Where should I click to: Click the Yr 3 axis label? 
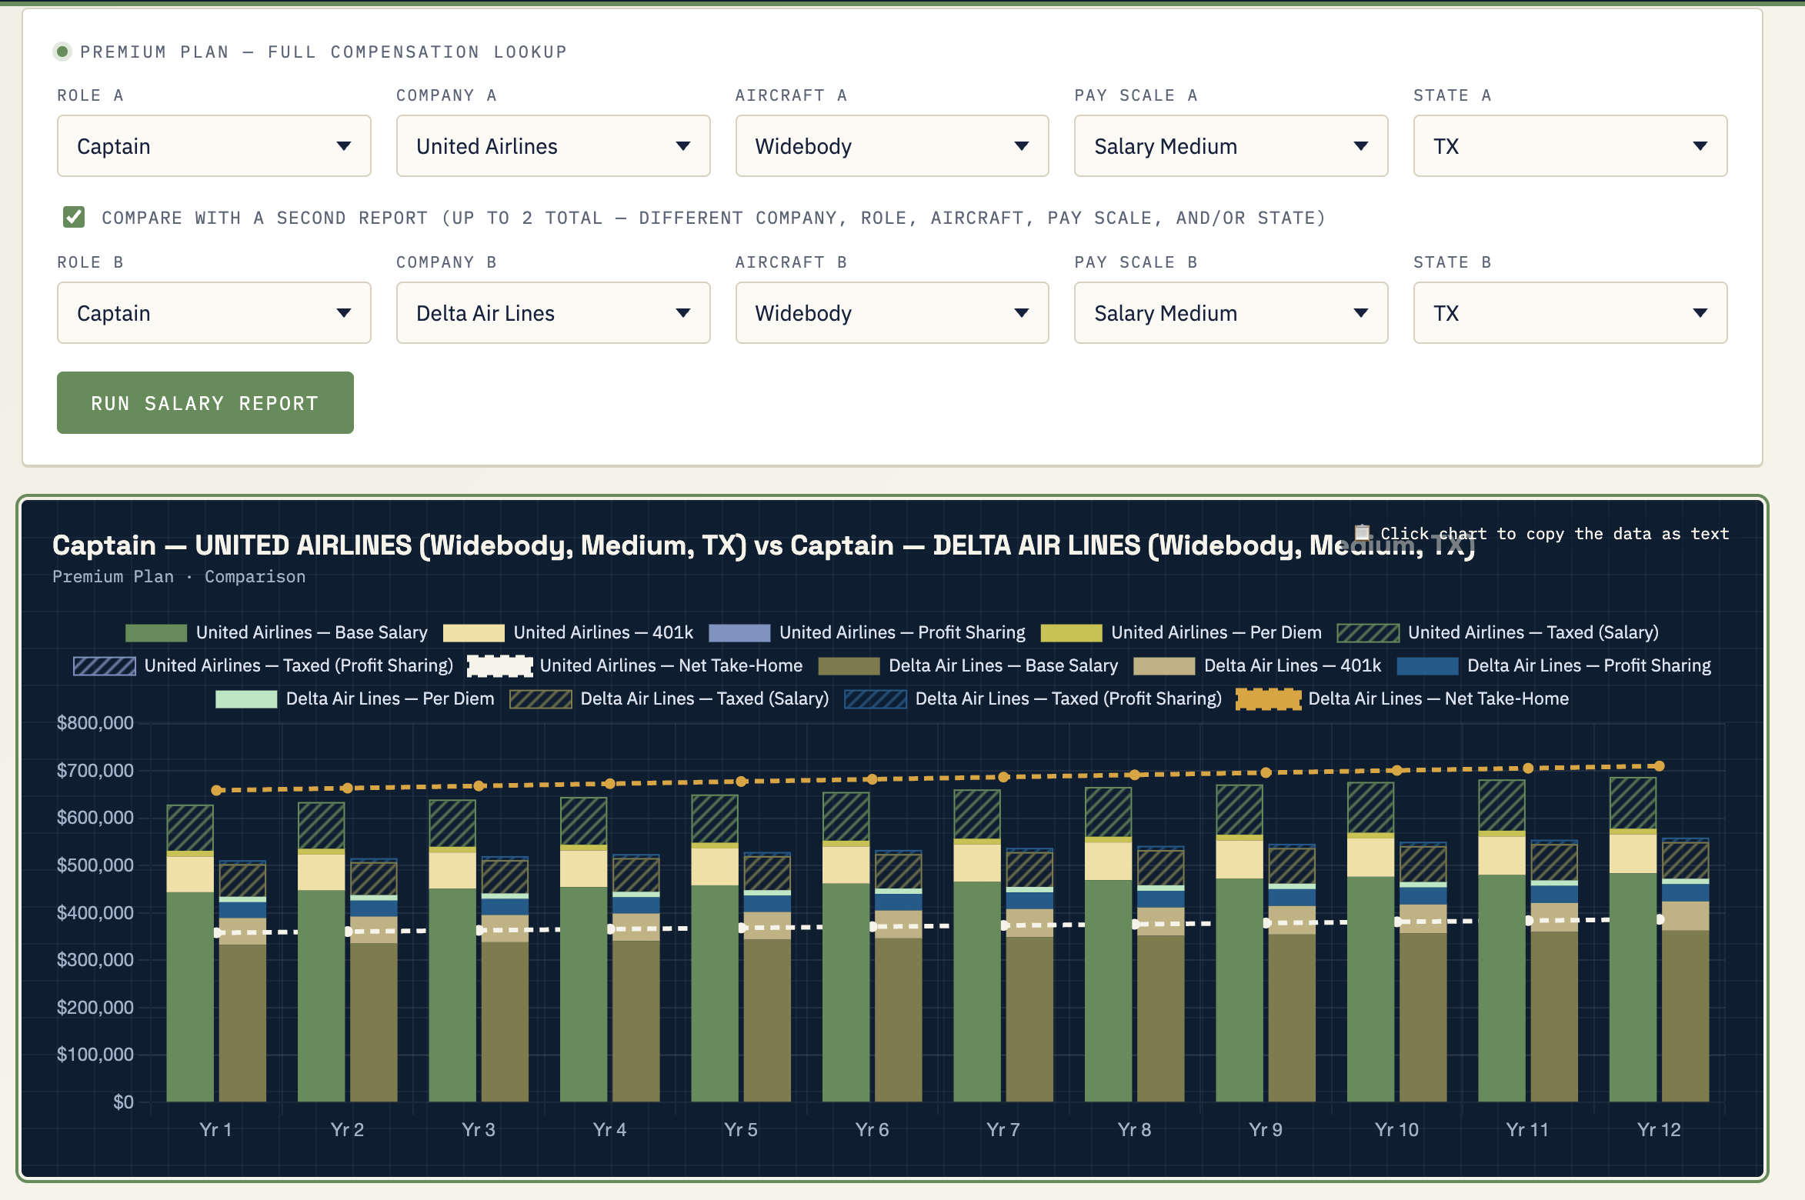479,1129
